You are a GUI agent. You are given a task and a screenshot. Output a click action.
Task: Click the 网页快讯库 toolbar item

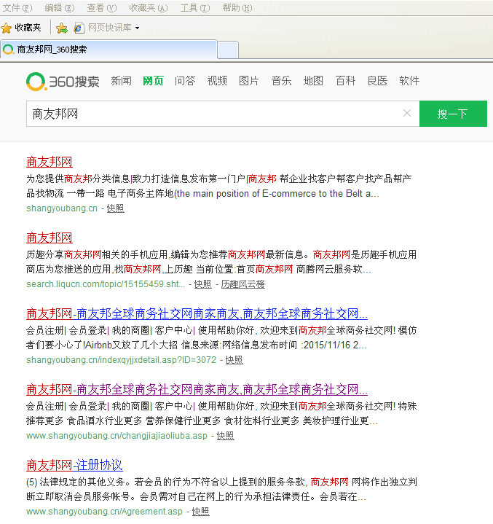(109, 28)
